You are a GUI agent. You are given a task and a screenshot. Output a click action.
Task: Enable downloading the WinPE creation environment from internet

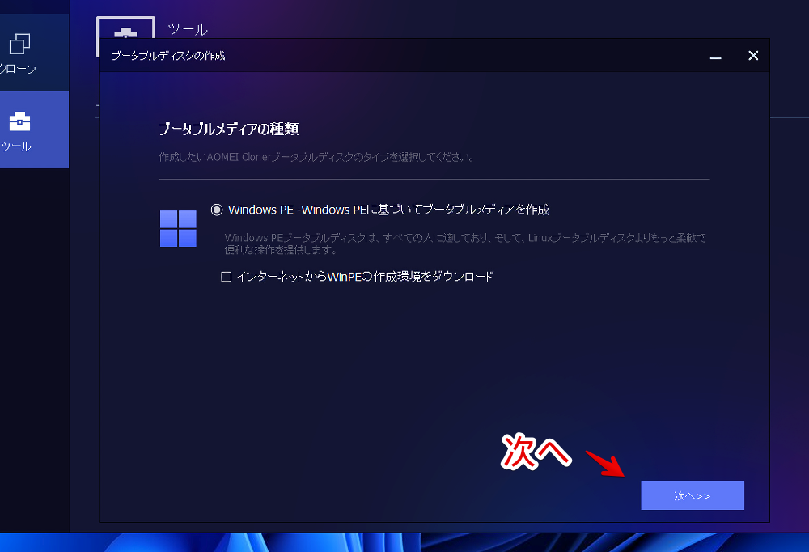[x=226, y=277]
